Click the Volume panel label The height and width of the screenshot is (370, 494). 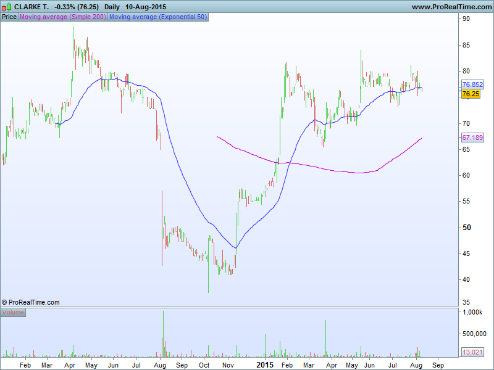pos(13,313)
